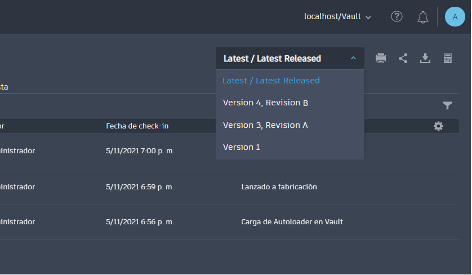Click the 5/11/2021 7:00 p. m. entry
The width and height of the screenshot is (472, 275).
point(140,151)
